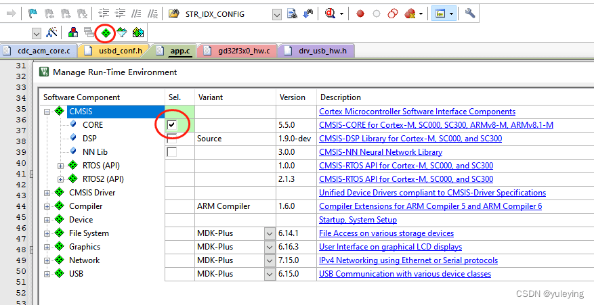Open the window layout dropdown arrow
The width and height of the screenshot is (594, 305).
tap(451, 14)
